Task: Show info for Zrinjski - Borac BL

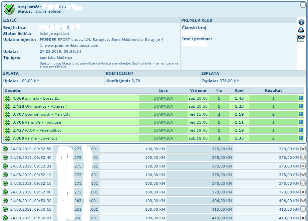Action: (301, 98)
